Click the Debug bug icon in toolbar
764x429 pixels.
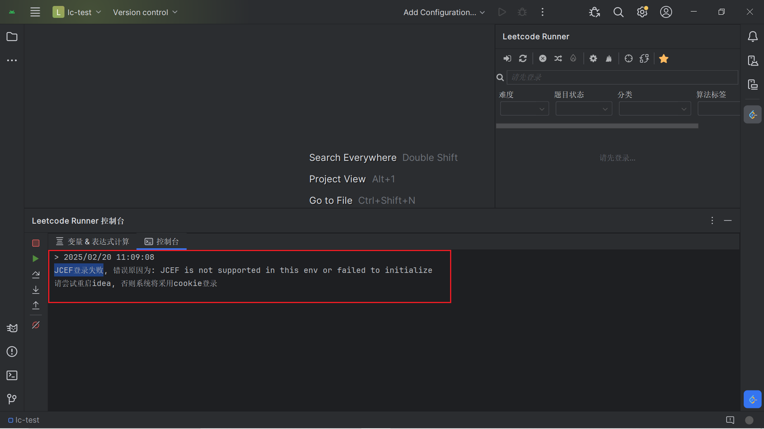[522, 12]
